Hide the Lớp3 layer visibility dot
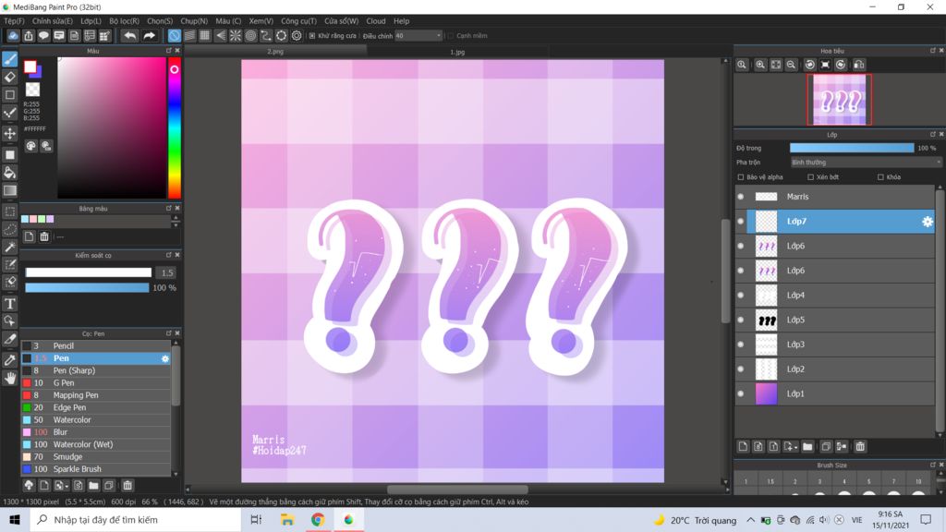This screenshot has width=946, height=532. 741,345
